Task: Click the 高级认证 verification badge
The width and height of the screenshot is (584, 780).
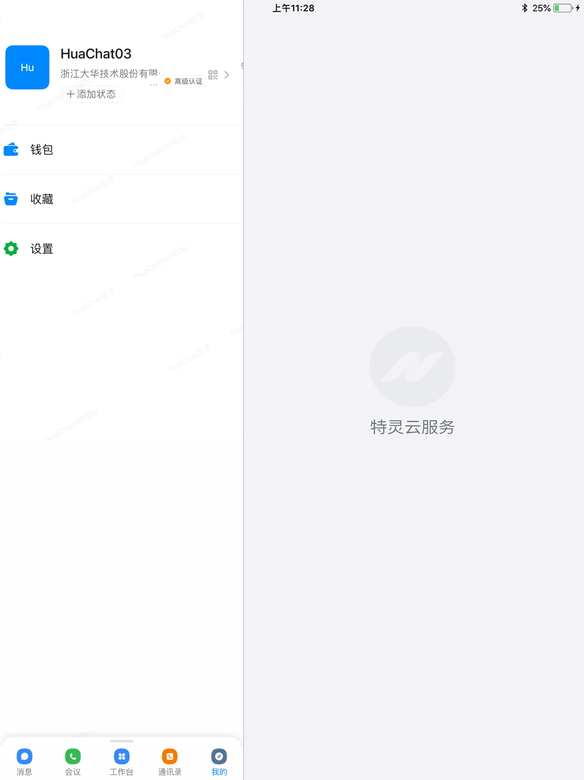Action: click(183, 81)
